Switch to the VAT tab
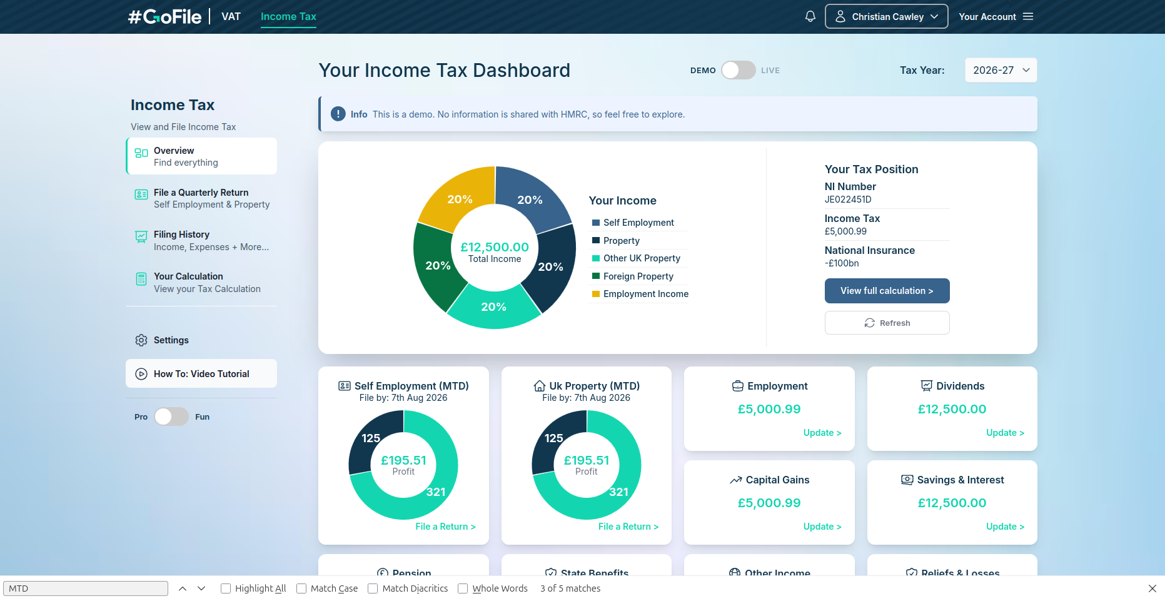 231,16
